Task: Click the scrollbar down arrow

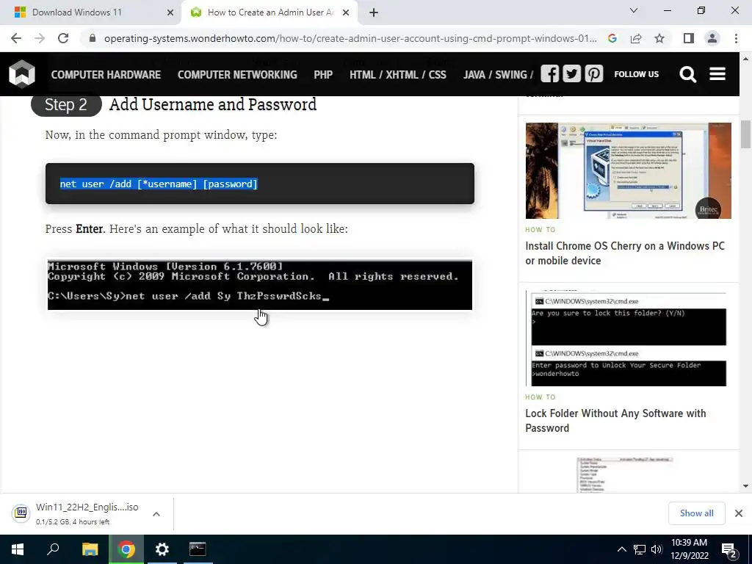Action: [x=746, y=486]
